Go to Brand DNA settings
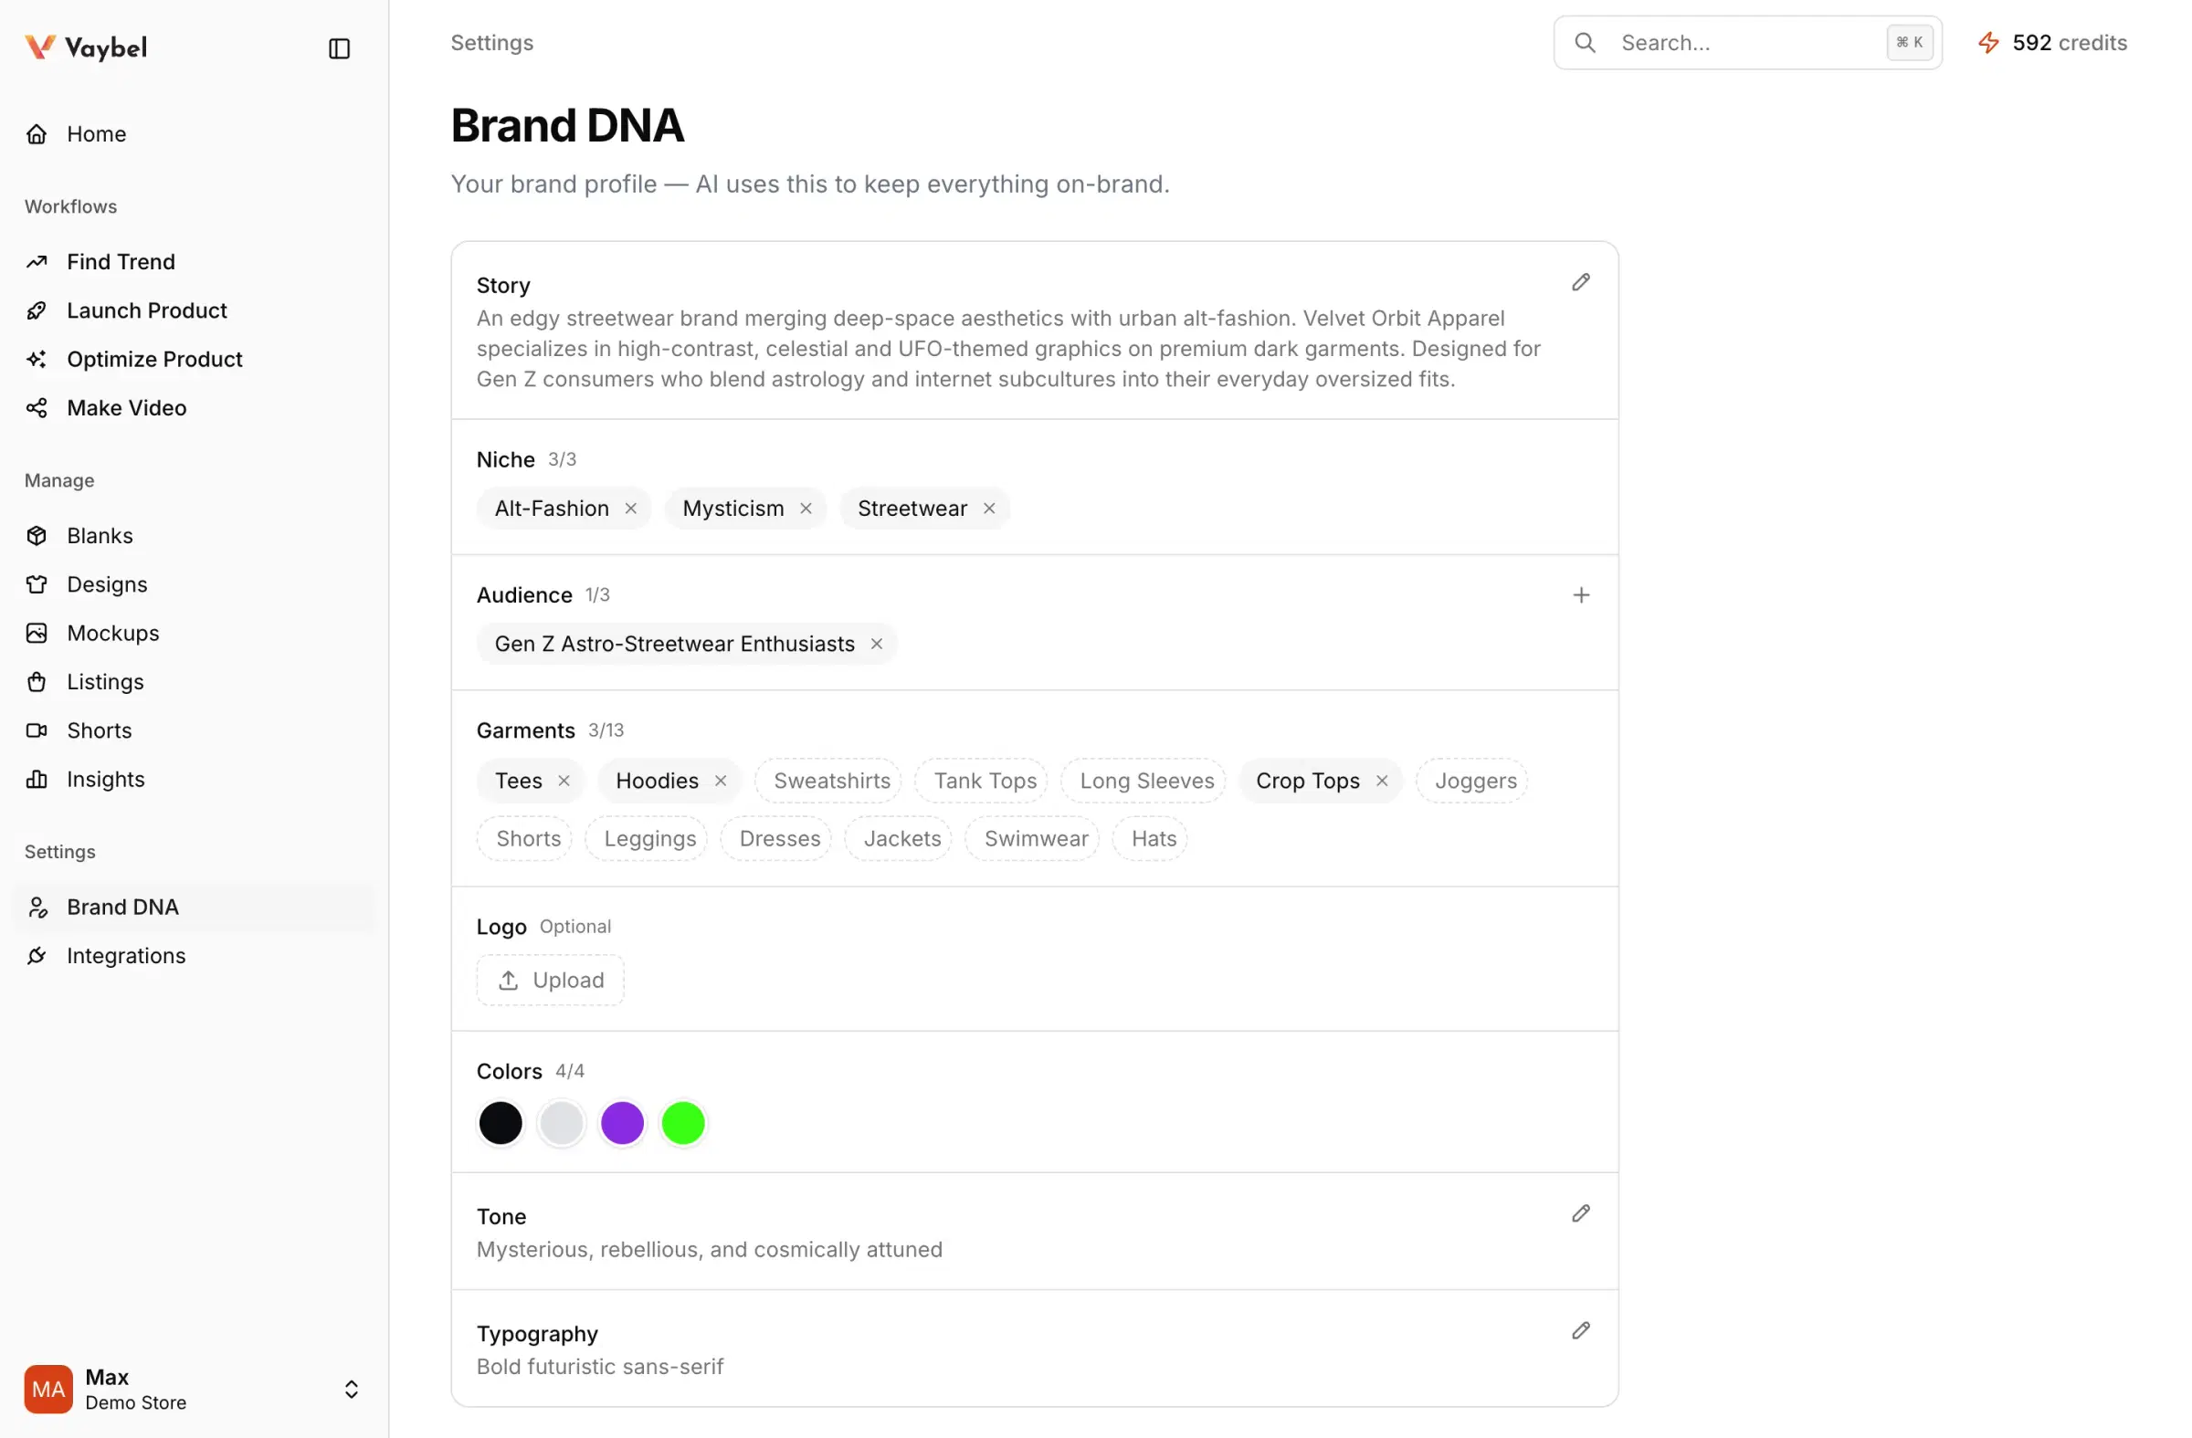This screenshot has height=1438, width=2192. pyautogui.click(x=121, y=906)
